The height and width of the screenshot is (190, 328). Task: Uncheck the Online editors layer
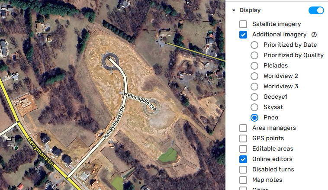tap(243, 159)
